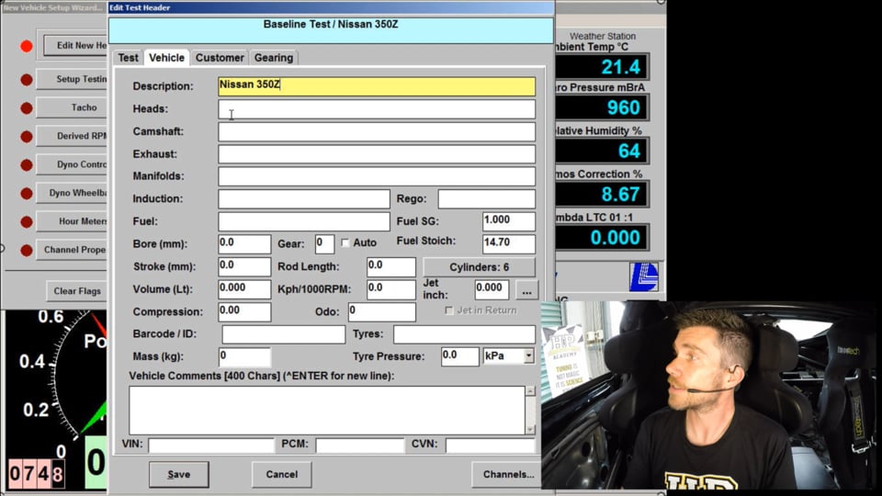
Task: Click the Rego input field
Action: [x=487, y=198]
